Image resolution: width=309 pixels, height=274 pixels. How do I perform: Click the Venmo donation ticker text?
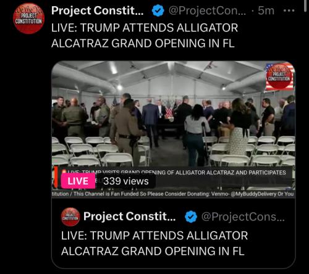[x=173, y=194]
